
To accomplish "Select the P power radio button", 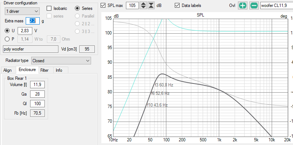I will pyautogui.click(x=7, y=39).
